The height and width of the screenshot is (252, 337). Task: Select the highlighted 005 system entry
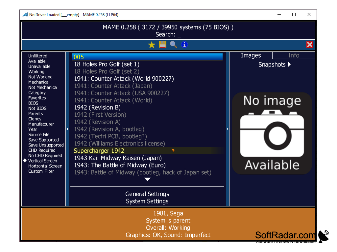147,57
